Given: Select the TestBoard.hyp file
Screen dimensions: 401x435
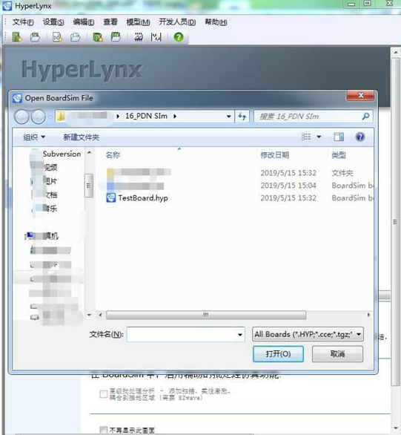Looking at the screenshot, I should 137,197.
